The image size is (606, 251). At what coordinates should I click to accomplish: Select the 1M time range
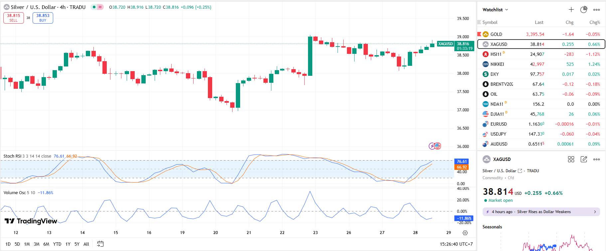coord(27,244)
